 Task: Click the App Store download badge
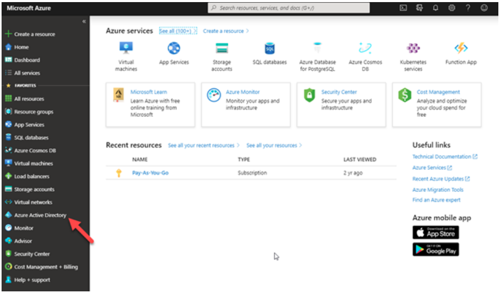pos(436,232)
